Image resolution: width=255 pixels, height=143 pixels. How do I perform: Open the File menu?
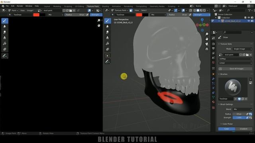[x=7, y=6]
